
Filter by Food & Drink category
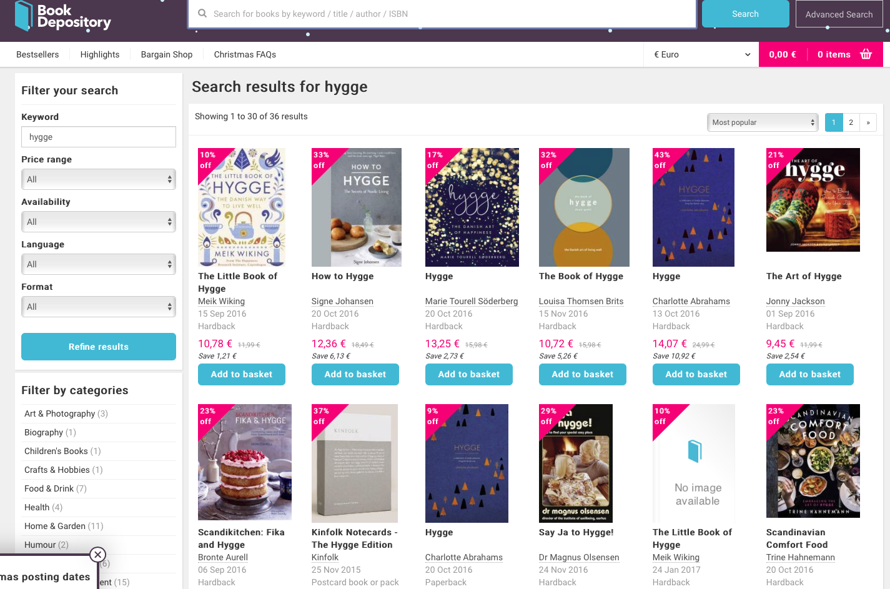[x=49, y=488]
